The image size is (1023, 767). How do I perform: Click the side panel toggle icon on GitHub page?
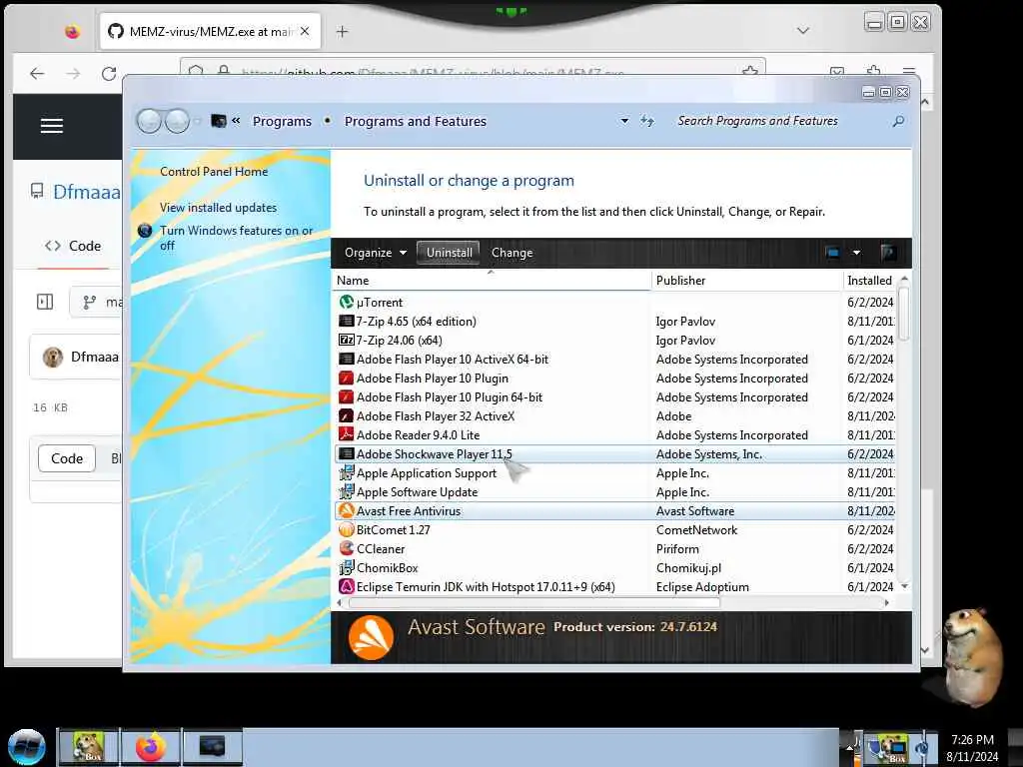click(x=45, y=302)
